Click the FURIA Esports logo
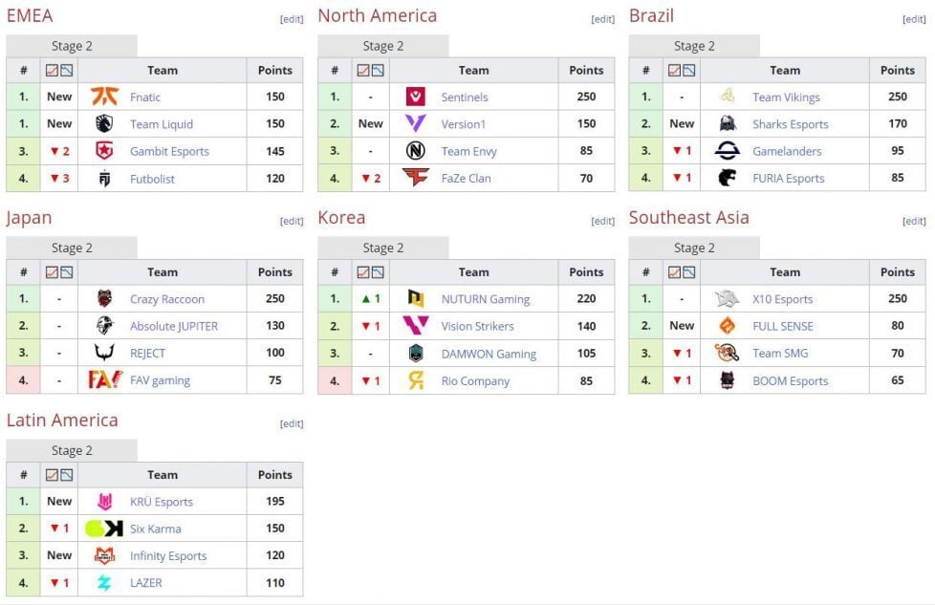Screen dimensions: 935x605 pyautogui.click(x=725, y=179)
